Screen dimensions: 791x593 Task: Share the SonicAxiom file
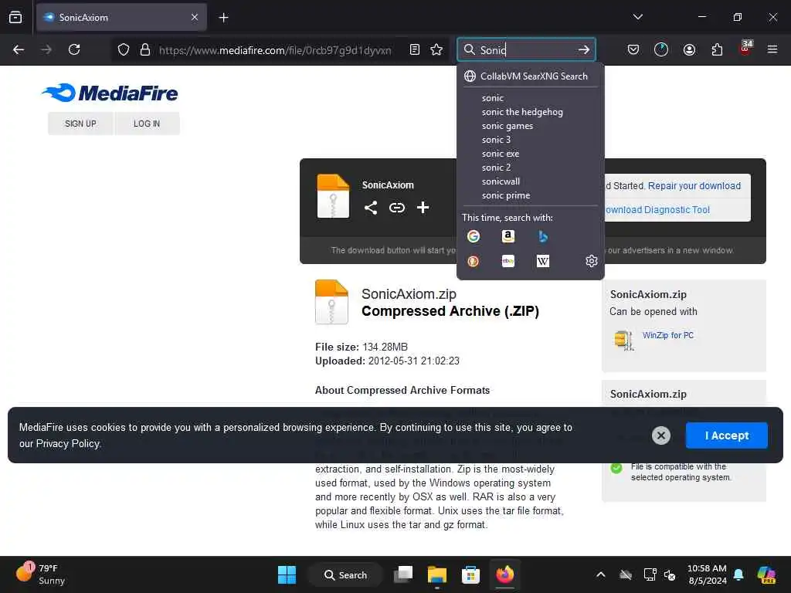click(371, 207)
